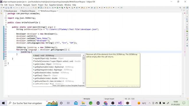The height and width of the screenshot is (106, 189).
Task: Open Cortana from the taskbar
Action: [x=61, y=103]
